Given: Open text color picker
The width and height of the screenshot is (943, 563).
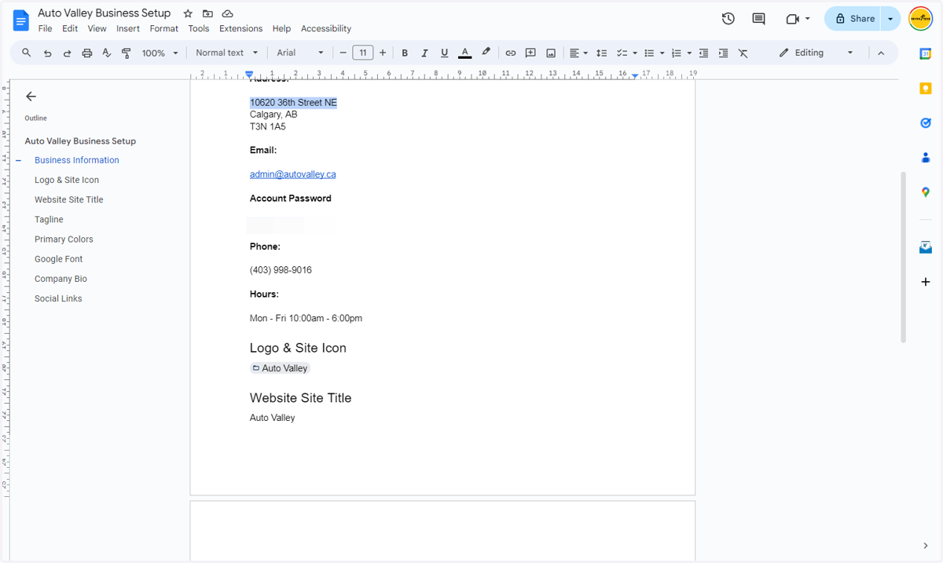Looking at the screenshot, I should click(465, 53).
